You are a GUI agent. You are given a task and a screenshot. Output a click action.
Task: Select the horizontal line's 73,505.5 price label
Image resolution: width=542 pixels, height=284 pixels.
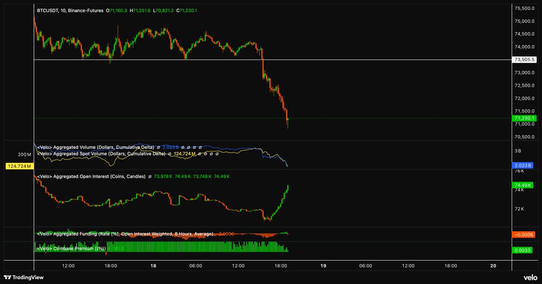[524, 60]
